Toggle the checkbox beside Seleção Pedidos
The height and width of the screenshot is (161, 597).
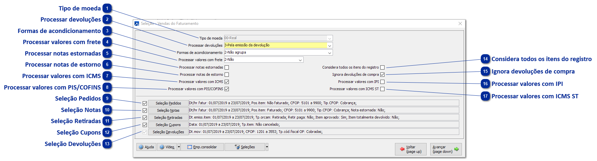point(145,103)
